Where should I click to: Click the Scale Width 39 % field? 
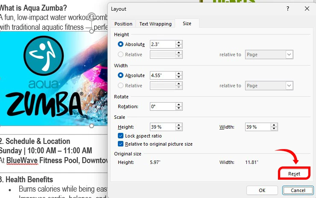click(x=258, y=127)
